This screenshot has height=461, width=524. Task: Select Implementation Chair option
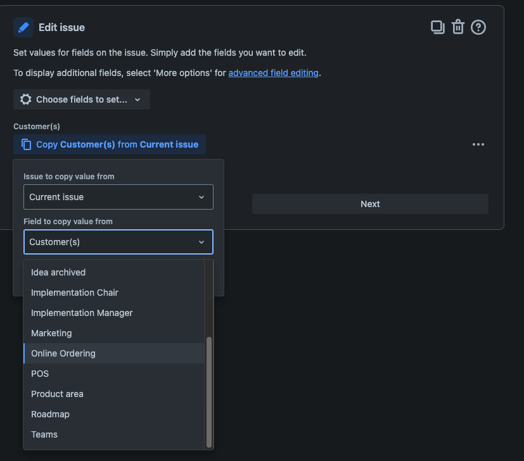point(75,293)
